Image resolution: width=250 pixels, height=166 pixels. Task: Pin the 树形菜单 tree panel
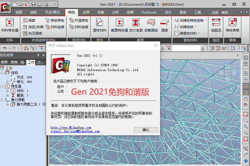point(38,55)
